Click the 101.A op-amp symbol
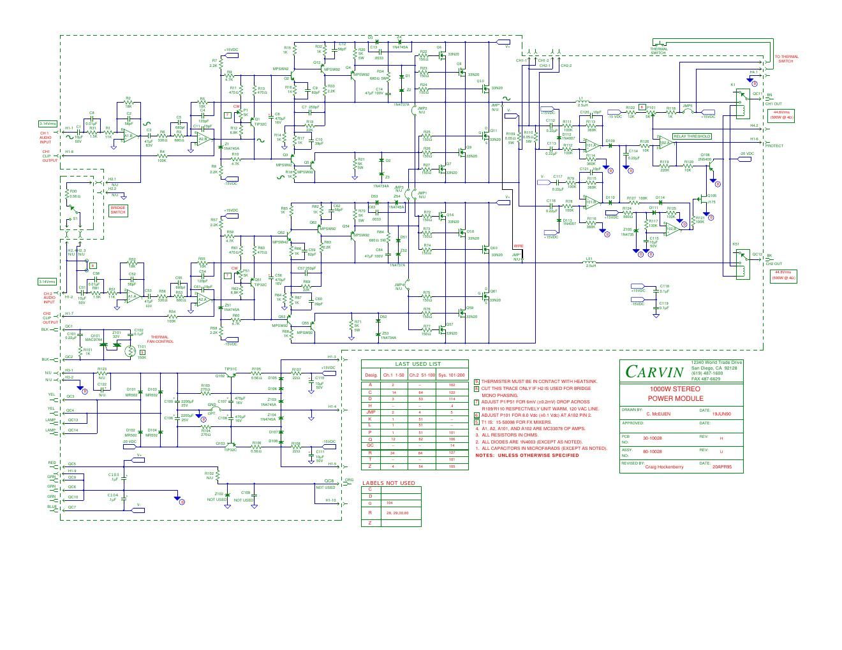 pyautogui.click(x=591, y=145)
